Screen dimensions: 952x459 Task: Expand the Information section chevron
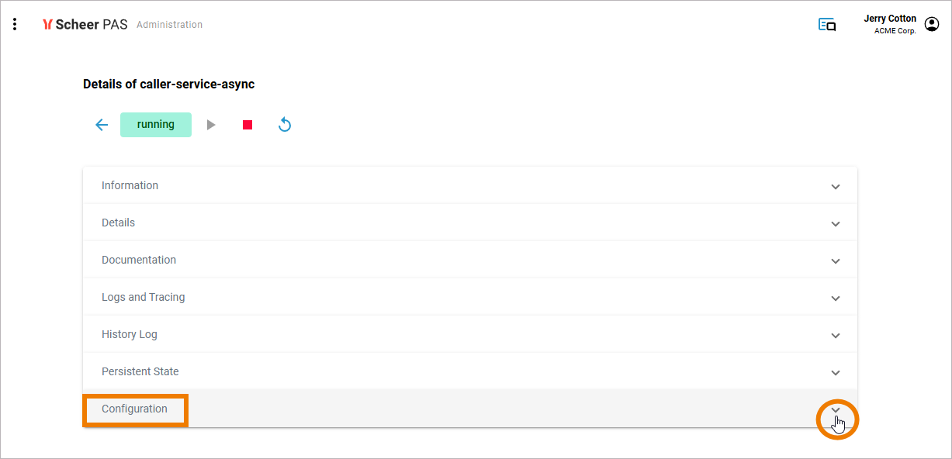coord(836,187)
